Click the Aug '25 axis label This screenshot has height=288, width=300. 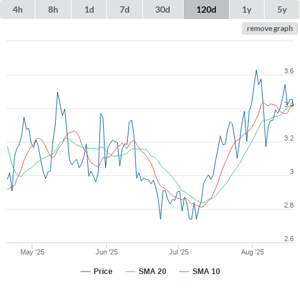[253, 252]
